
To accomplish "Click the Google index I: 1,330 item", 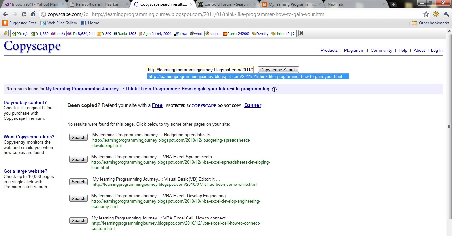I will (40, 34).
